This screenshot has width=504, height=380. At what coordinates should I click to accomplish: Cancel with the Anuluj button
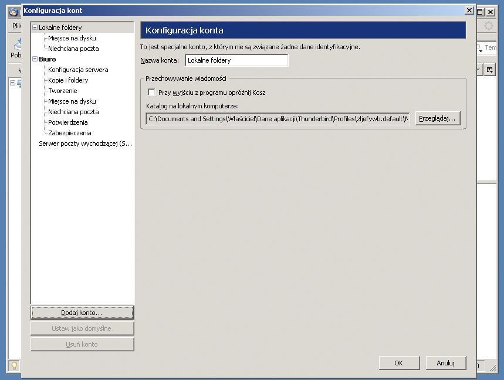(x=446, y=363)
